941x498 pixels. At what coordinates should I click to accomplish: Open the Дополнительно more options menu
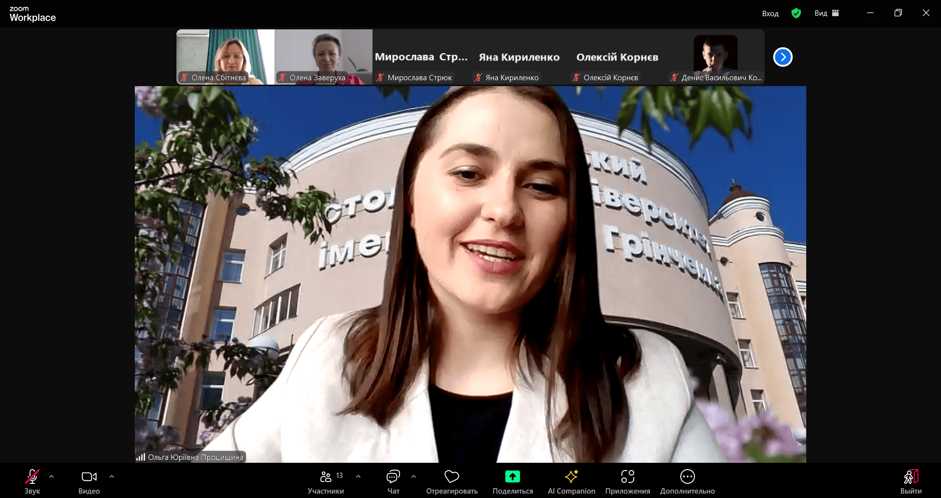(x=687, y=476)
